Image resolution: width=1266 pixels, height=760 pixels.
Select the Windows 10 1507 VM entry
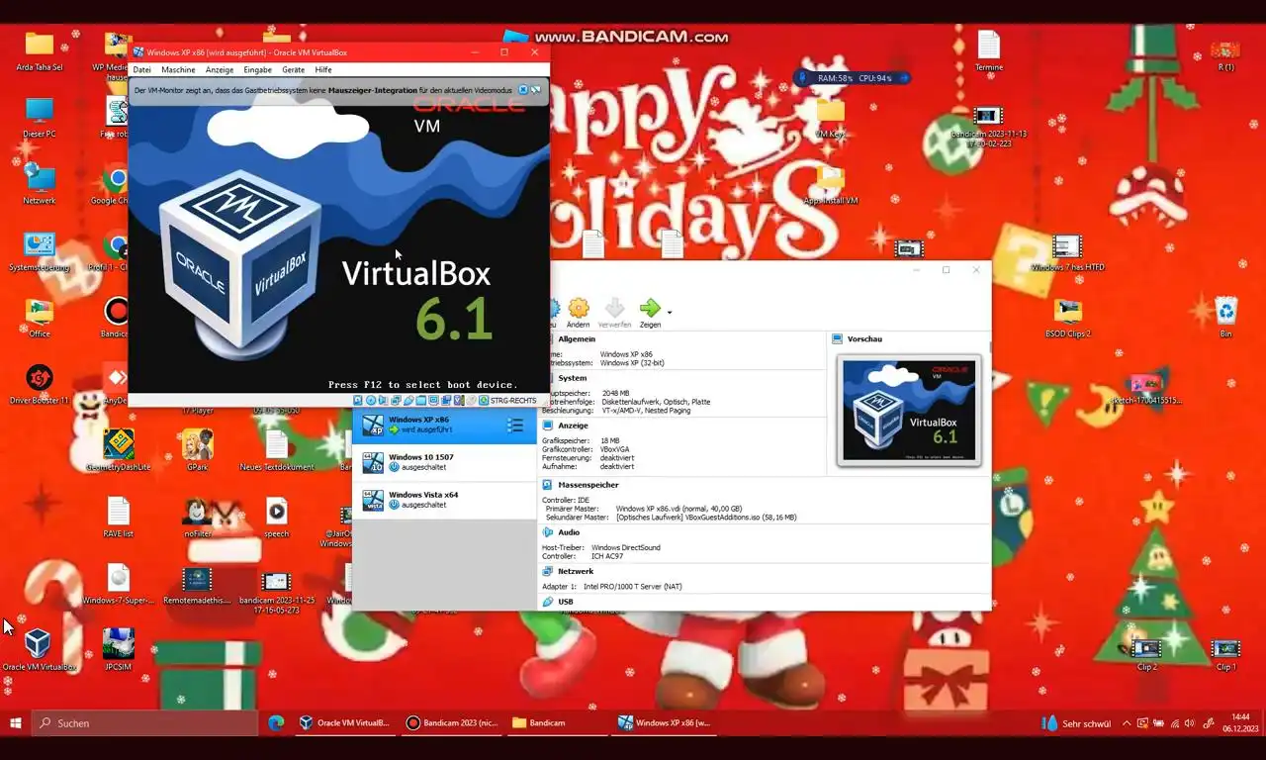pos(444,462)
